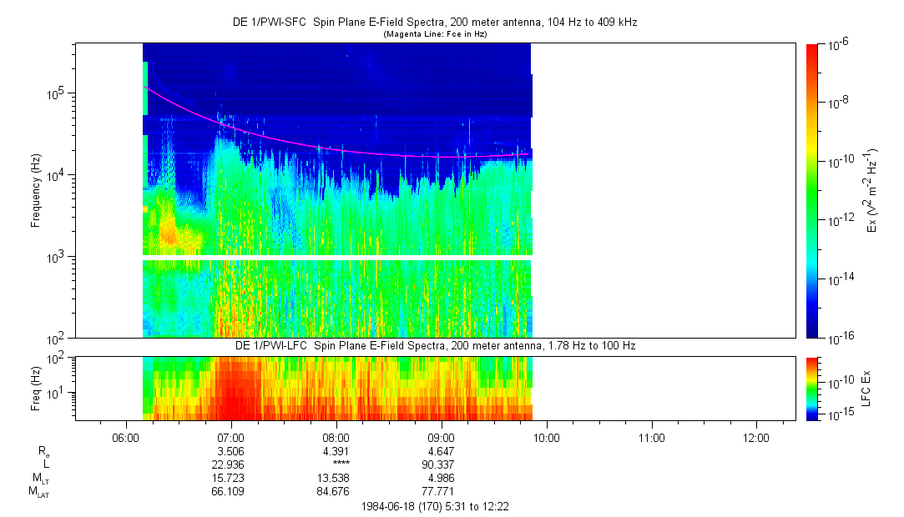This screenshot has height=517, width=904.
Task: Click the MLAT value 84.676
Action: (x=336, y=490)
